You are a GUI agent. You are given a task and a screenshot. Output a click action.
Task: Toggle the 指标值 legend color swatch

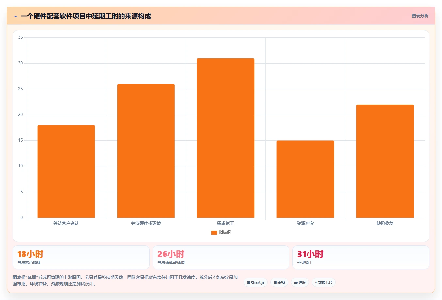click(214, 232)
